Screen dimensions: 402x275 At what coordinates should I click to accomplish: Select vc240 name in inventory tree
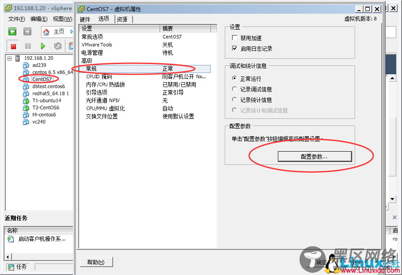click(x=39, y=122)
